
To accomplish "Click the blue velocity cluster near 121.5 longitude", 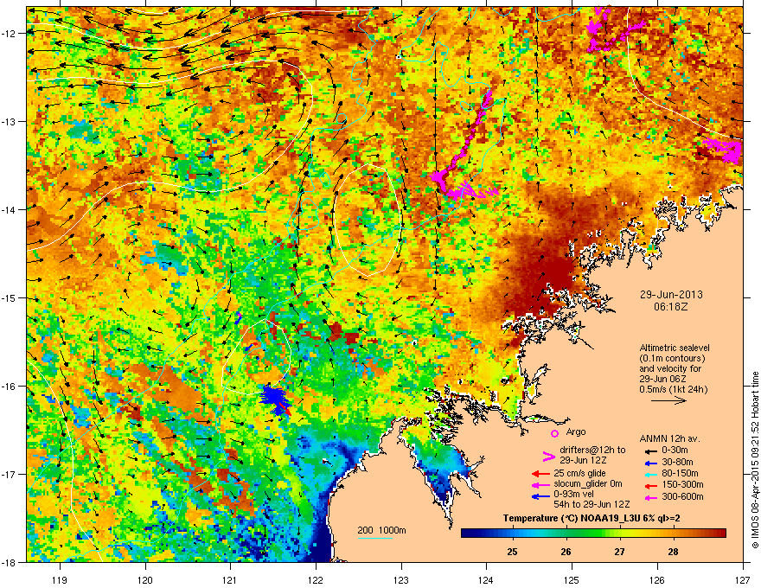I will [x=275, y=399].
